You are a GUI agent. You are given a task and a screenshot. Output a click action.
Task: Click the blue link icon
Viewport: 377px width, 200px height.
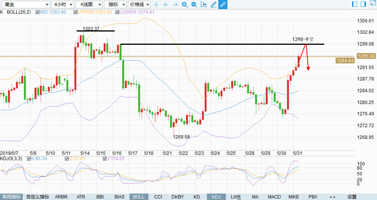pyautogui.click(x=223, y=5)
